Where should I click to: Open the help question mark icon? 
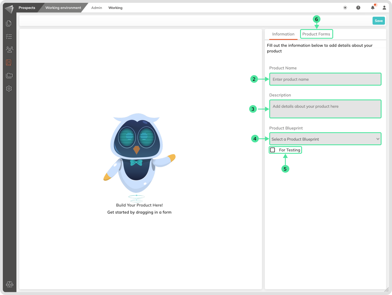click(358, 8)
